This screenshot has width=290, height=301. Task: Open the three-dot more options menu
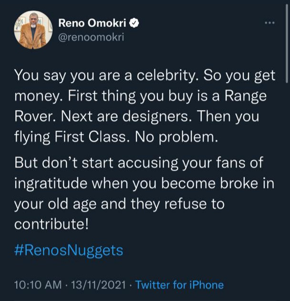click(269, 23)
